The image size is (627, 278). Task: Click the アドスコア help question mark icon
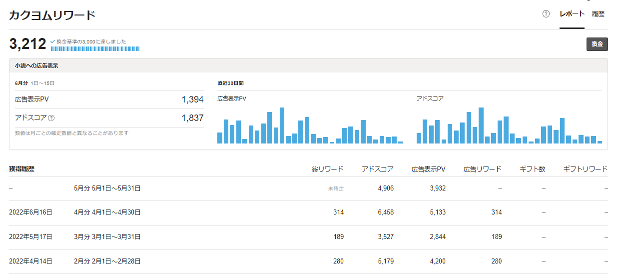point(51,118)
